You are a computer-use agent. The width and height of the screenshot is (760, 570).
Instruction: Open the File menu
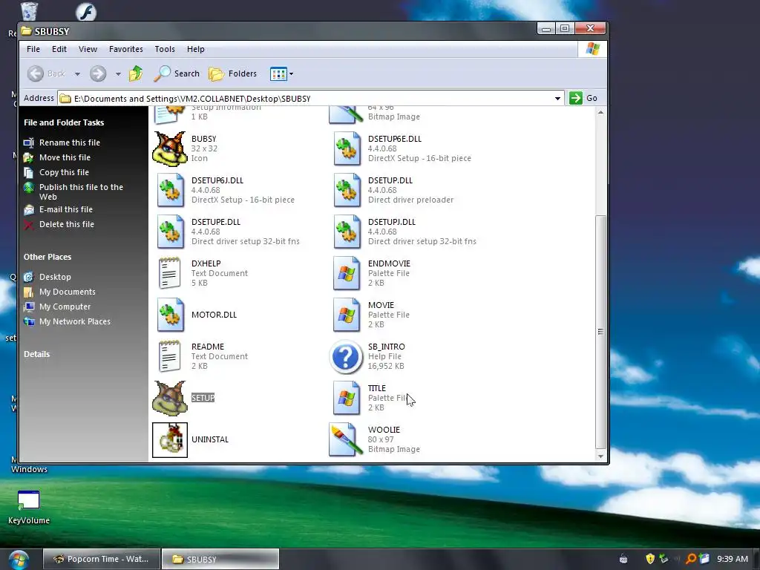(x=33, y=49)
